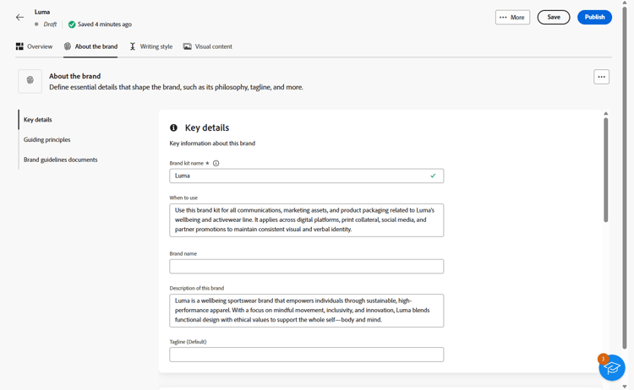
Task: Click the Key details panel scrollbar
Action: tap(605, 169)
